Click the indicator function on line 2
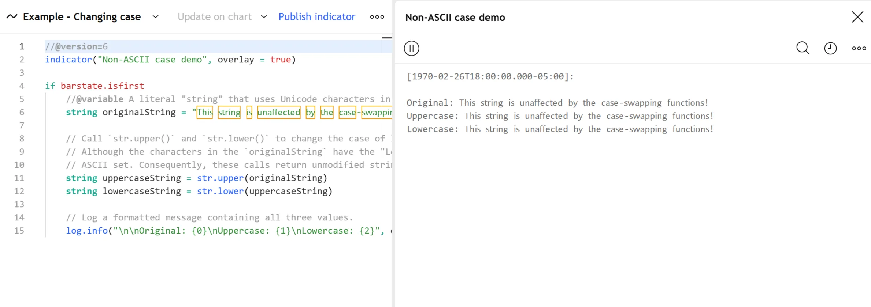Image resolution: width=871 pixels, height=307 pixels. [x=68, y=60]
